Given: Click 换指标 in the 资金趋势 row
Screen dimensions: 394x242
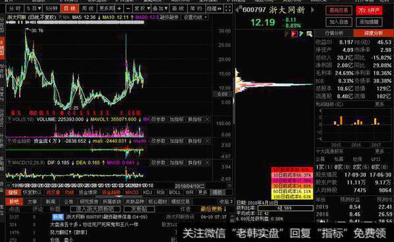Looking at the screenshot, I should pyautogui.click(x=195, y=141).
